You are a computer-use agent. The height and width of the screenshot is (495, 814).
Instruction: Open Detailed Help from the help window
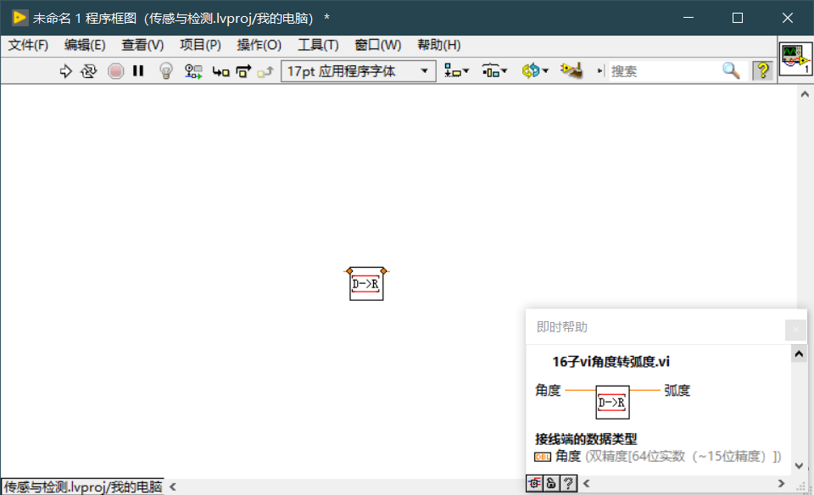[x=569, y=484]
